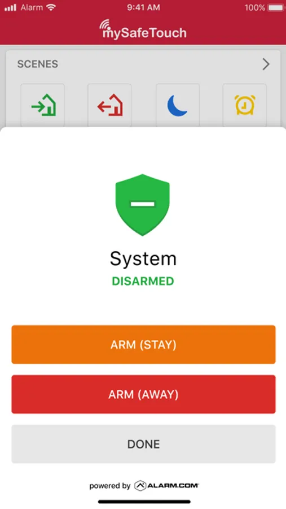The height and width of the screenshot is (509, 286).
Task: Tap the 9:41 AM clock
Action: point(143,7)
